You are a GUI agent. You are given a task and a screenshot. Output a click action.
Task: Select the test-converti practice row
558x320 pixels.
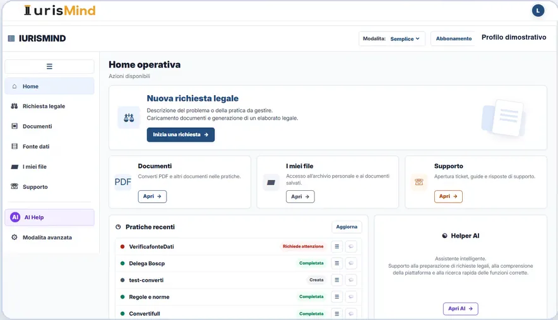[239, 280]
